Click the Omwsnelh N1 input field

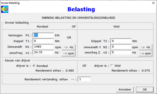point(43,47)
